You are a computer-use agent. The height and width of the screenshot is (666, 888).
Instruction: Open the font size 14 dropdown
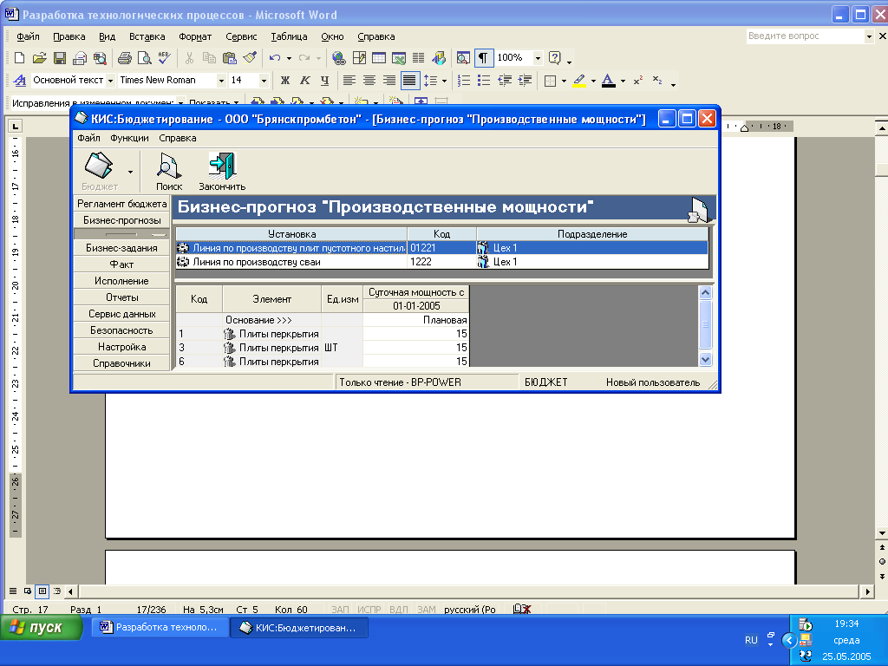coord(264,81)
